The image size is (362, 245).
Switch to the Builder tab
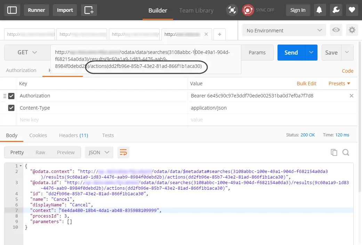pos(158,10)
